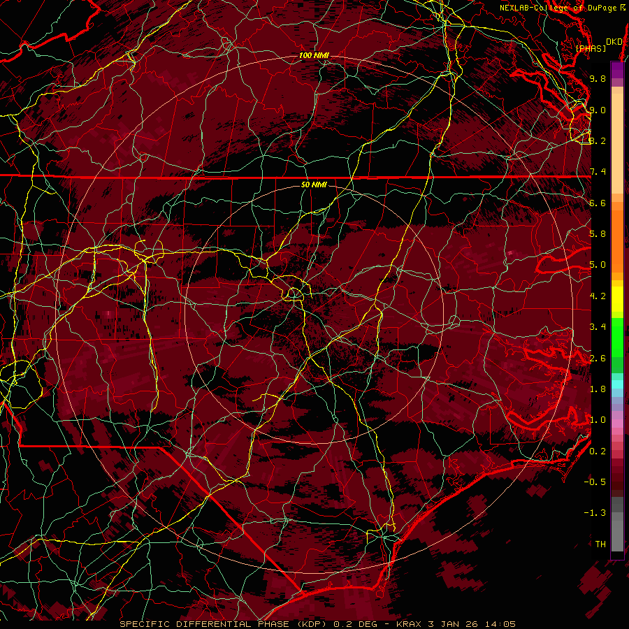The height and width of the screenshot is (629, 629).
Task: Select the orange segment of the color bar
Action: point(617,241)
